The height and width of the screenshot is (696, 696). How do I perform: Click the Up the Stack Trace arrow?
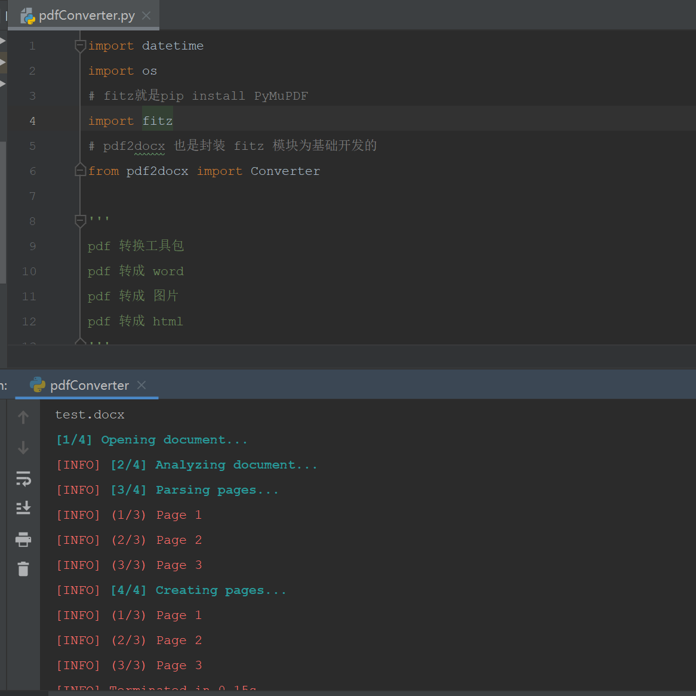[x=23, y=417]
